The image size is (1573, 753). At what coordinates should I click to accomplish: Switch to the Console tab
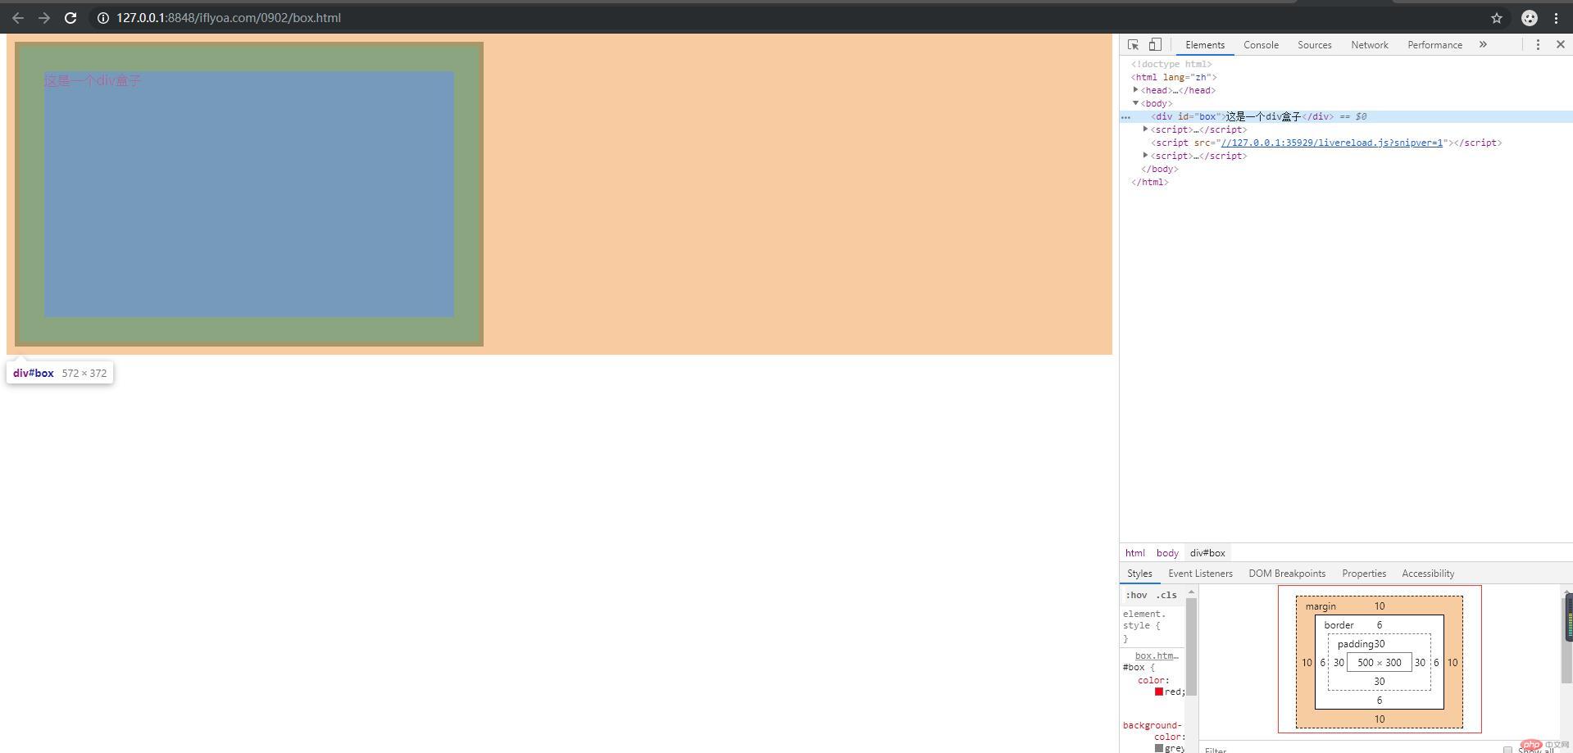click(1261, 45)
